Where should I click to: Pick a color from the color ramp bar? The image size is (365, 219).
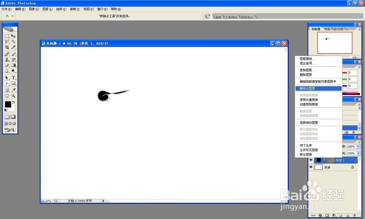click(x=351, y=93)
